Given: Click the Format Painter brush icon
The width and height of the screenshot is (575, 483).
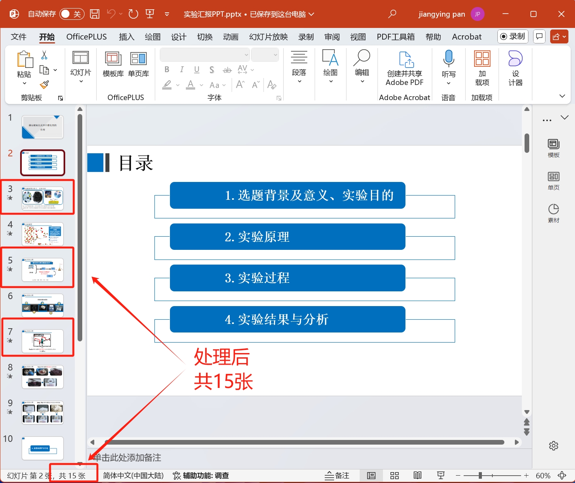Looking at the screenshot, I should point(44,85).
